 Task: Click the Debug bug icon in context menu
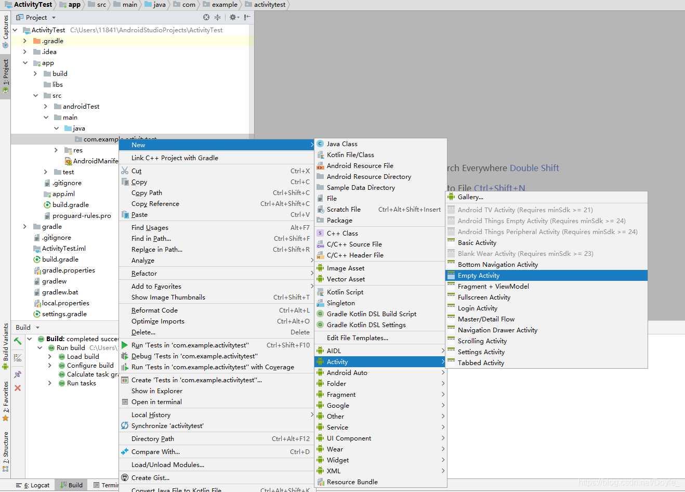[x=125, y=356]
